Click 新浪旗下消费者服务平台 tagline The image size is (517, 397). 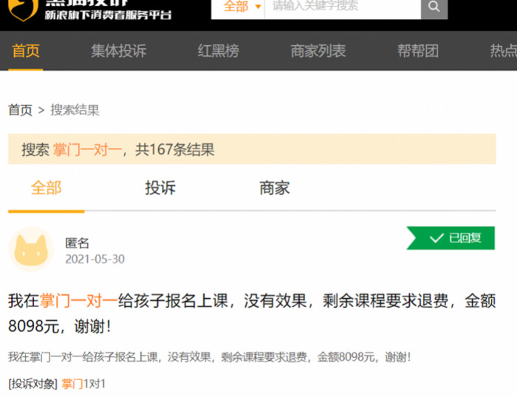pyautogui.click(x=108, y=15)
